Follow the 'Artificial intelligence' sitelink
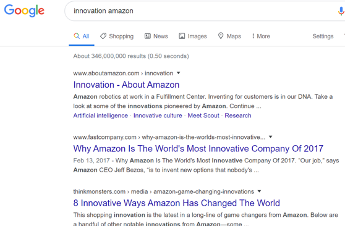345x226 pixels. click(101, 115)
